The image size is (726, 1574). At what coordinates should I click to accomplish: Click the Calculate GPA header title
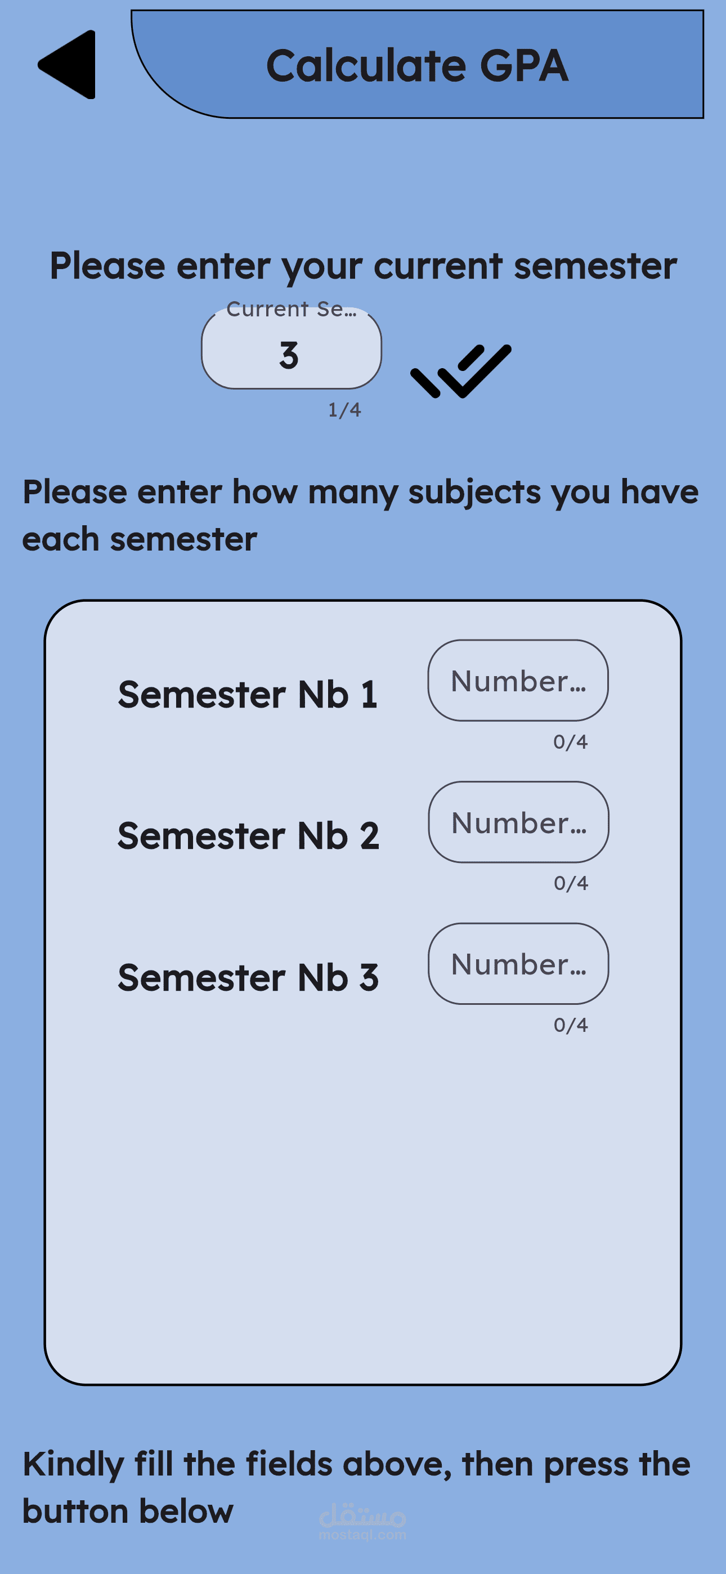click(418, 66)
